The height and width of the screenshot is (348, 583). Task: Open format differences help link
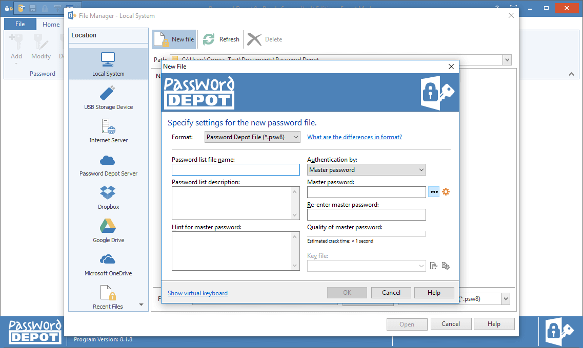click(x=354, y=137)
